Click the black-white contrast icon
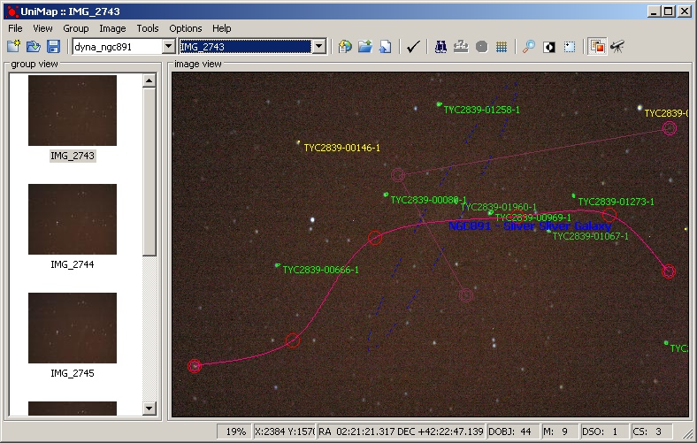This screenshot has width=697, height=443. click(549, 46)
